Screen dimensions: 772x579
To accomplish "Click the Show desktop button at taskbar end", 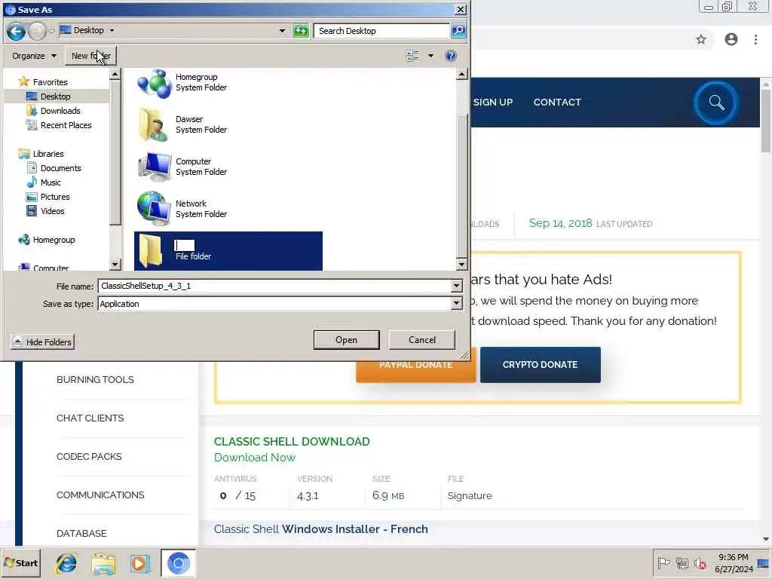I will 764,562.
